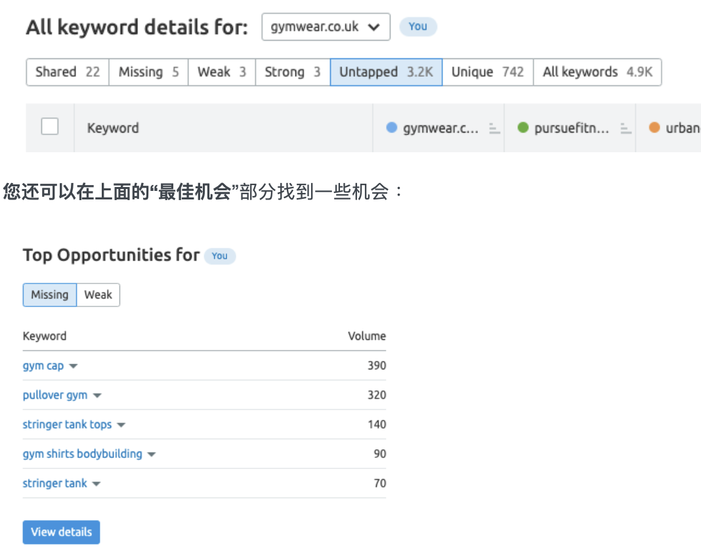Image resolution: width=701 pixels, height=559 pixels.
Task: Switch to the Unique 742 tab
Action: click(x=487, y=72)
